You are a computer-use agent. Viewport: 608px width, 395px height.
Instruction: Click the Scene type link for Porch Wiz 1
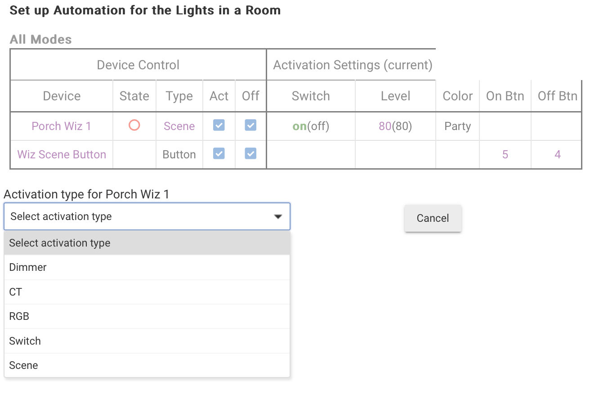click(179, 126)
